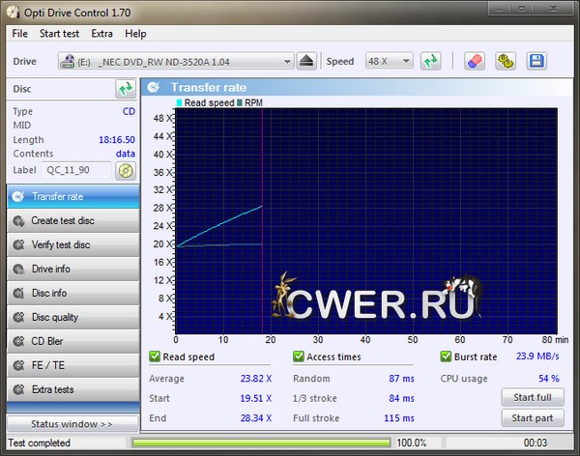The width and height of the screenshot is (580, 456).
Task: Close the Opti Drive Control window
Action: tap(553, 9)
